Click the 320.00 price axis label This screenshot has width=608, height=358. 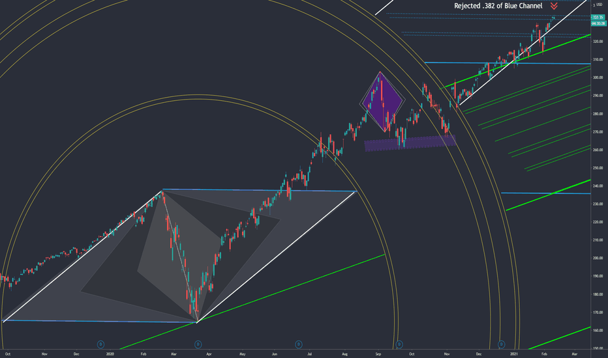point(598,42)
